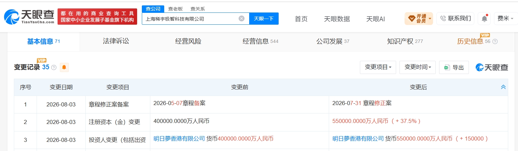Open the 变更项目 filter dropdown
The width and height of the screenshot is (518, 151).
point(378,67)
